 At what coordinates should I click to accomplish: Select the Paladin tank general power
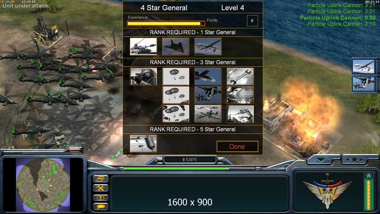[143, 46]
